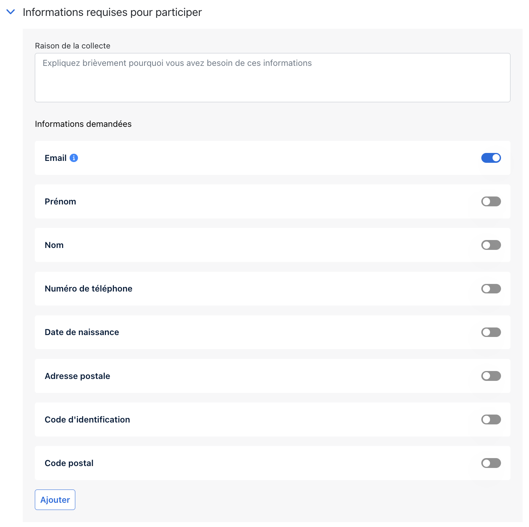
Task: Click the section title Informations requises pour participer
Action: [112, 12]
